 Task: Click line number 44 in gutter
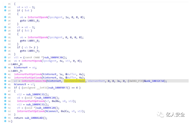pyautogui.click(x=9, y=81)
